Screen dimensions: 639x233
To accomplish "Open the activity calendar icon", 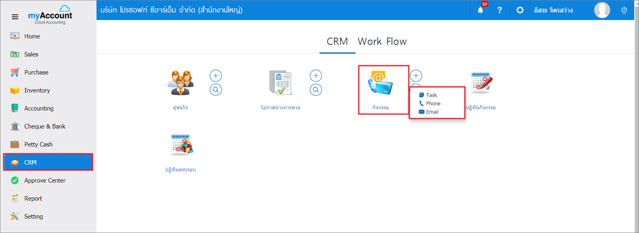I will [x=481, y=82].
